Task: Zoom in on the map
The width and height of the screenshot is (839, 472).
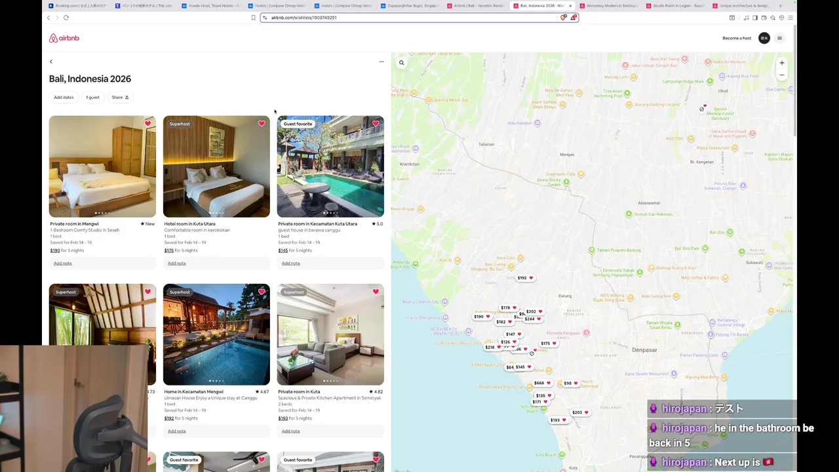Action: click(781, 63)
